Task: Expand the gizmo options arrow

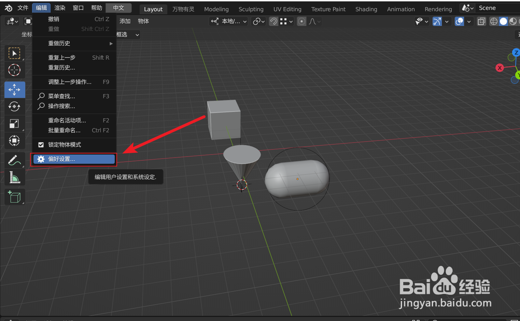Action: coord(447,21)
